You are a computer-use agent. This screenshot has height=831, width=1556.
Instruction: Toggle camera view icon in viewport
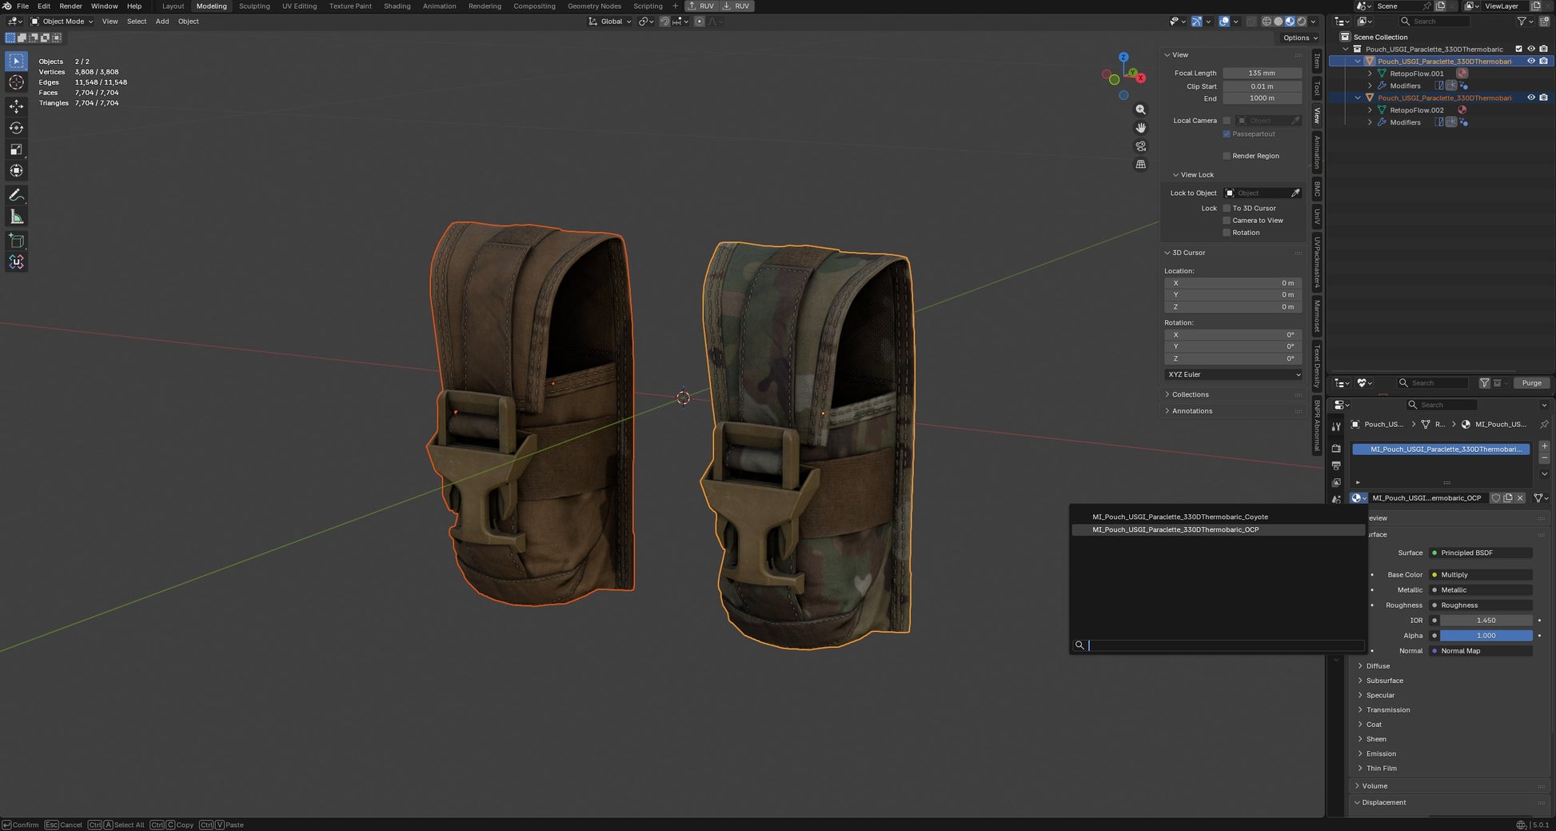point(1141,146)
